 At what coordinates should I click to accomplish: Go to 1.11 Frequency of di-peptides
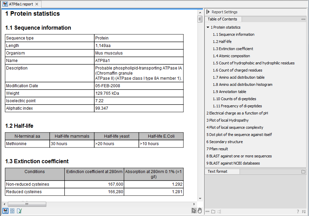point(237,106)
